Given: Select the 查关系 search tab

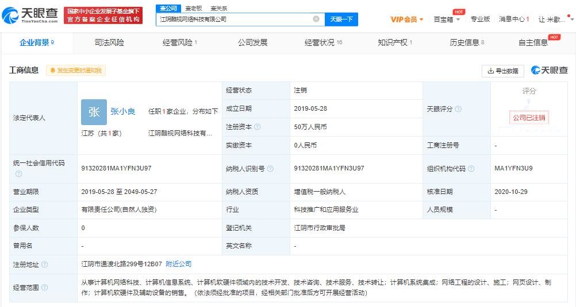Looking at the screenshot, I should pos(219,8).
